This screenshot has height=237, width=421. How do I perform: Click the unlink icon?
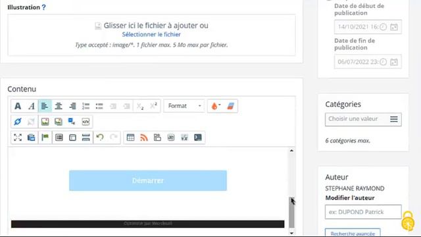(31, 121)
